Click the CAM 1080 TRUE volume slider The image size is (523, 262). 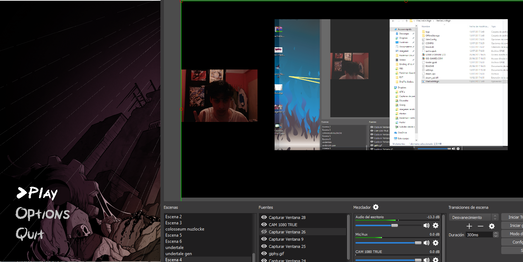pos(388,260)
